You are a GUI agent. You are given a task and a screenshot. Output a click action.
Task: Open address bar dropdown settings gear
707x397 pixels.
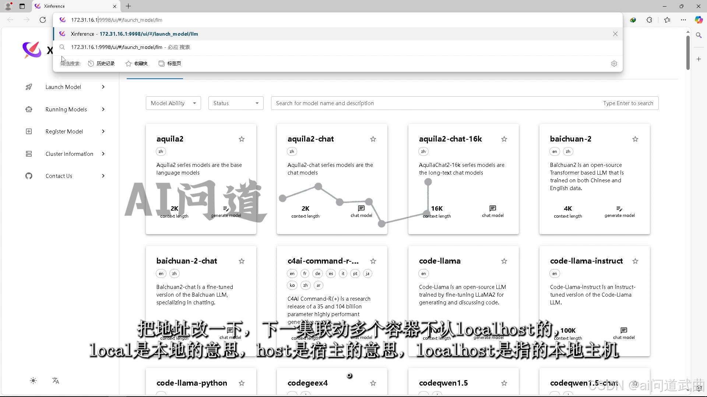(x=614, y=64)
